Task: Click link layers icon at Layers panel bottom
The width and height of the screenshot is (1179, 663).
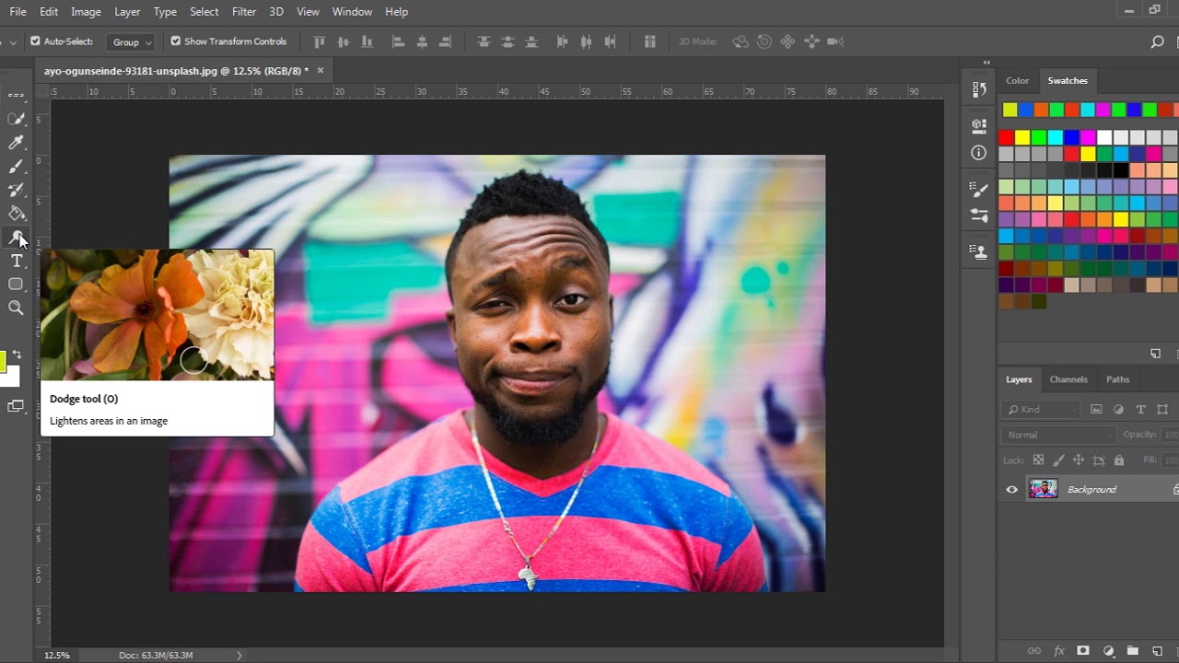Action: coord(1034,651)
